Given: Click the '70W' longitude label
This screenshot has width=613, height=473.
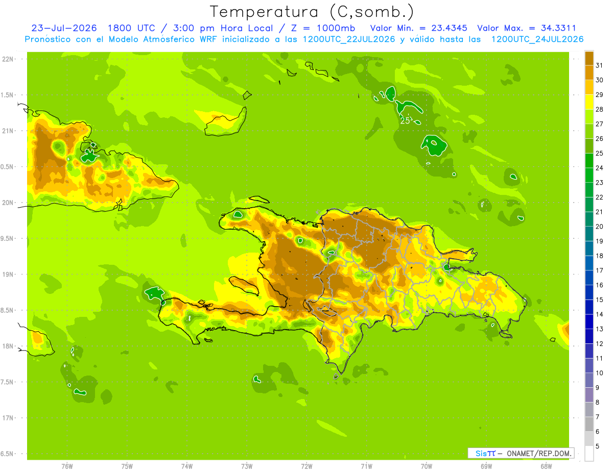Looking at the screenshot, I should tap(426, 466).
